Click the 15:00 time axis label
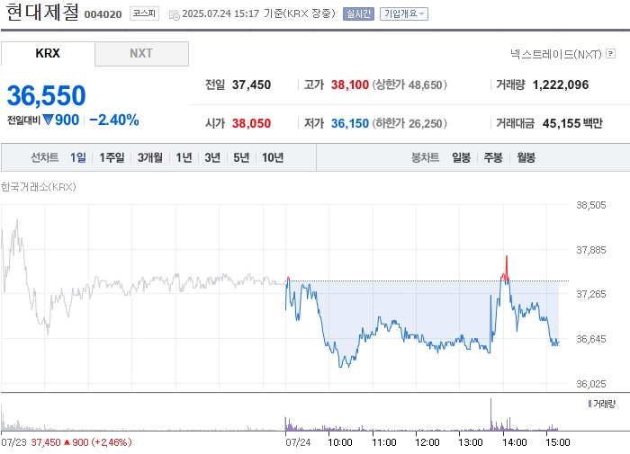This screenshot has width=630, height=454. point(558,442)
